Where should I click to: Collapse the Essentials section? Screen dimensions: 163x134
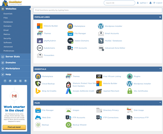(160, 69)
